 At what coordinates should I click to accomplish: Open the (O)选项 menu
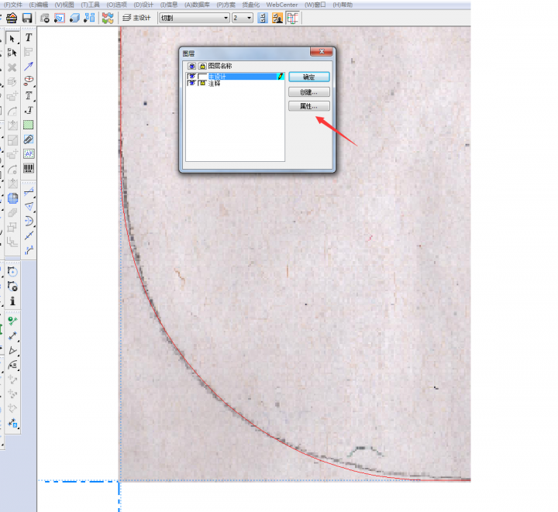click(115, 5)
